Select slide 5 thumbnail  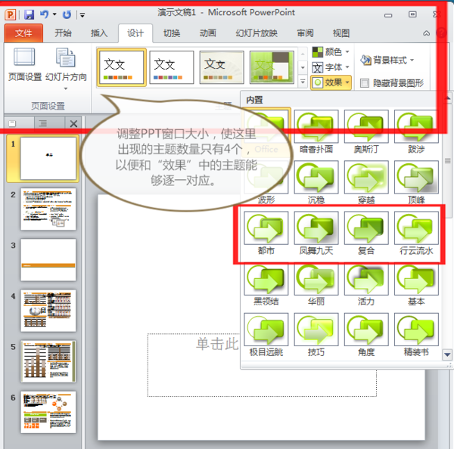click(48, 361)
